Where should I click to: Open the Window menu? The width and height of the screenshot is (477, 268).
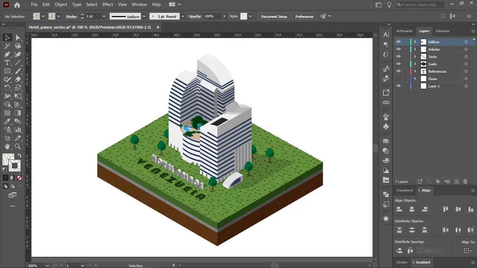pos(139,4)
